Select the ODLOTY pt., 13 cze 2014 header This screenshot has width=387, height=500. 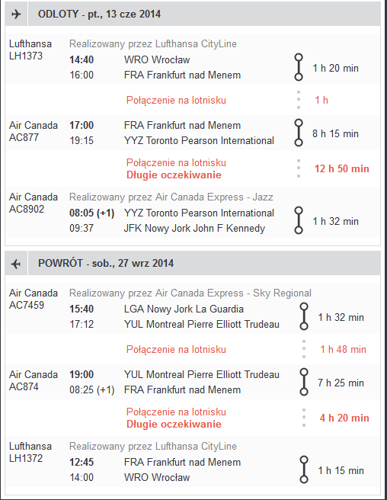(x=99, y=14)
